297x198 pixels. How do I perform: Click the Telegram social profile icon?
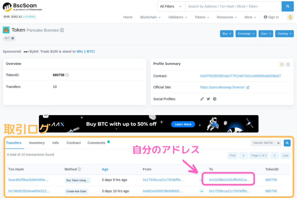(215, 99)
